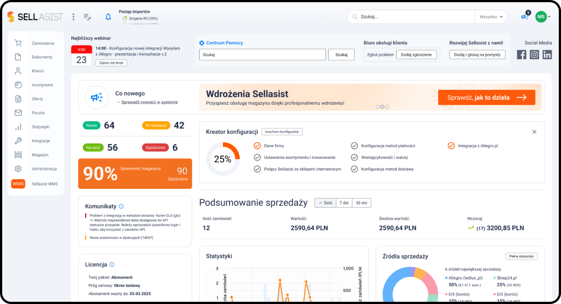Click the Dokumenty file icon
This screenshot has width=561, height=304.
coord(18,57)
